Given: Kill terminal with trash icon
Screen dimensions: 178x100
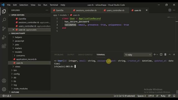Looking at the screenshot, I should coord(165,54).
